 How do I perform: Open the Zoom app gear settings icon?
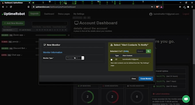(x=69, y=35)
